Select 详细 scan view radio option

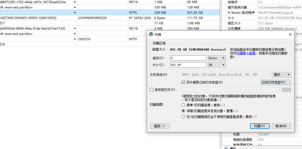pos(183,111)
